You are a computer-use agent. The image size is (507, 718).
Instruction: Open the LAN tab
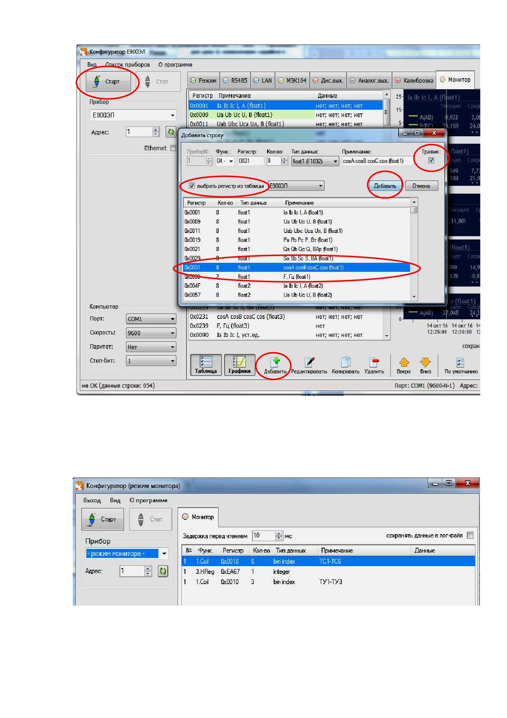pos(262,81)
